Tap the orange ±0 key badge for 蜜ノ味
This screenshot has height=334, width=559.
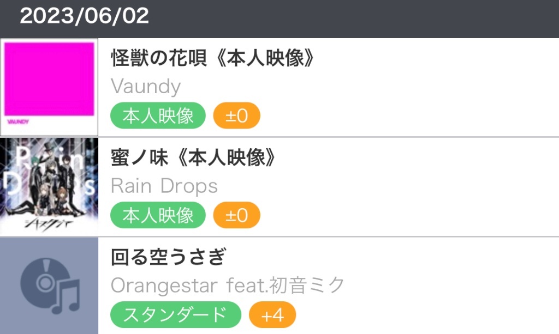coord(237,215)
